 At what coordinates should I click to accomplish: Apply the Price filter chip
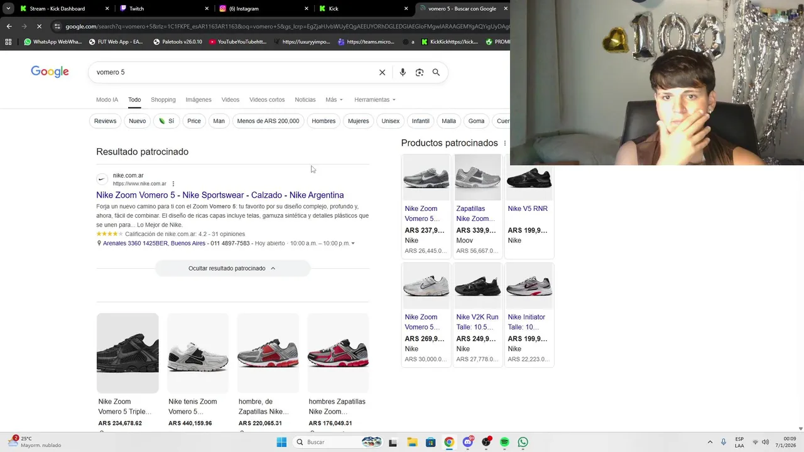coord(194,121)
